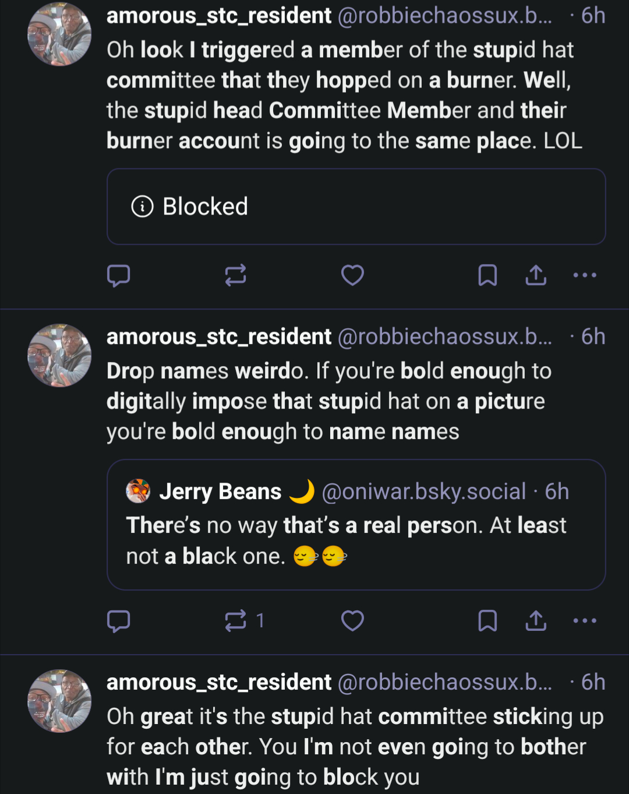Open @oniwar.bsky.social handle link

click(423, 491)
